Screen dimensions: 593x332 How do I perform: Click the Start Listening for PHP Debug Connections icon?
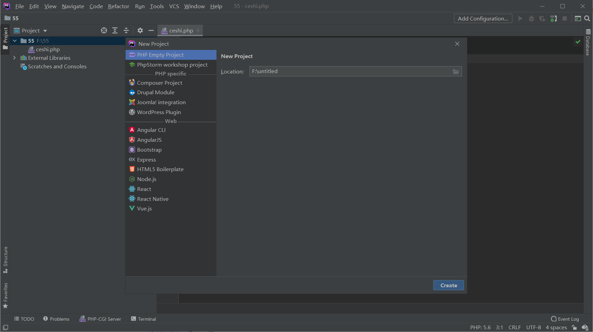(554, 18)
